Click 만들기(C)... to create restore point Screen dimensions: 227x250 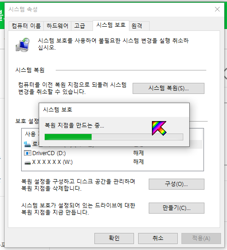click(x=176, y=208)
